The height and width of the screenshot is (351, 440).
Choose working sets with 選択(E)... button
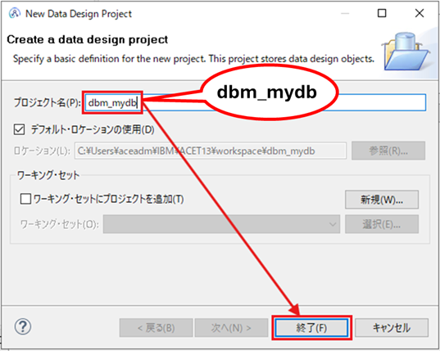pyautogui.click(x=382, y=224)
